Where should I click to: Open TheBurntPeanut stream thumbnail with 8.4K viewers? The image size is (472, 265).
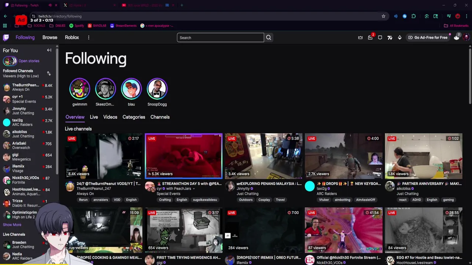104,156
